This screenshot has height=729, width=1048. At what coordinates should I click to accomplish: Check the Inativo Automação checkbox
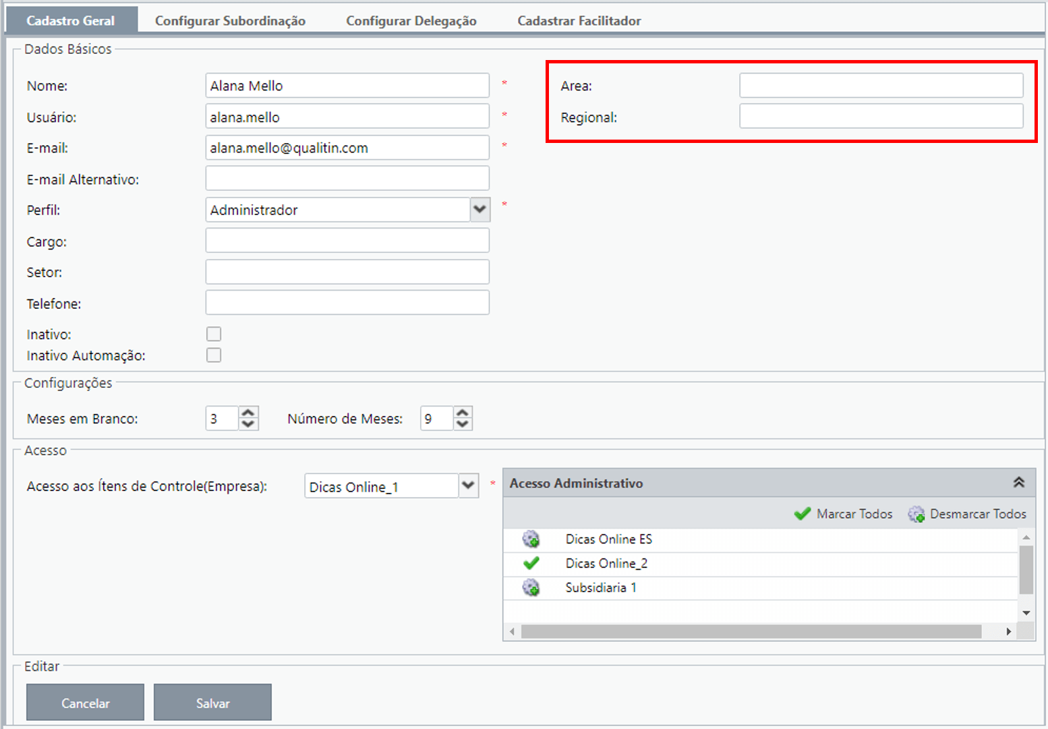214,355
